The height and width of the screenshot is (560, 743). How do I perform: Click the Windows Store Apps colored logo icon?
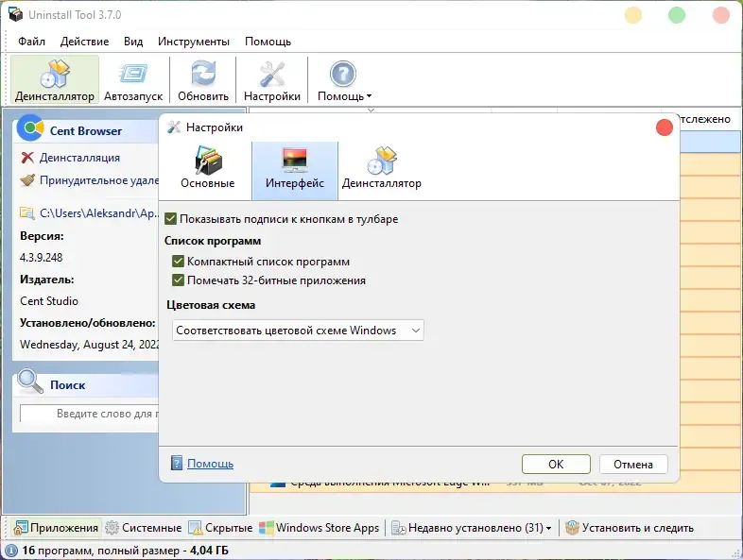(x=267, y=527)
